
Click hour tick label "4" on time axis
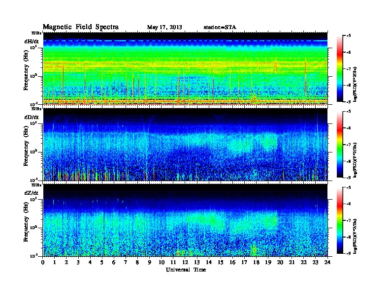(x=90, y=262)
